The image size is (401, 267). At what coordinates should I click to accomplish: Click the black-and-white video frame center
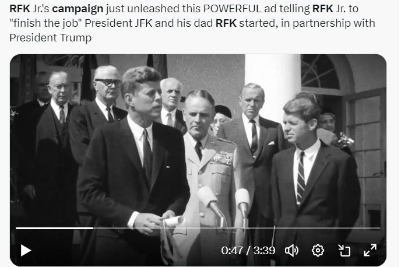pos(198,160)
